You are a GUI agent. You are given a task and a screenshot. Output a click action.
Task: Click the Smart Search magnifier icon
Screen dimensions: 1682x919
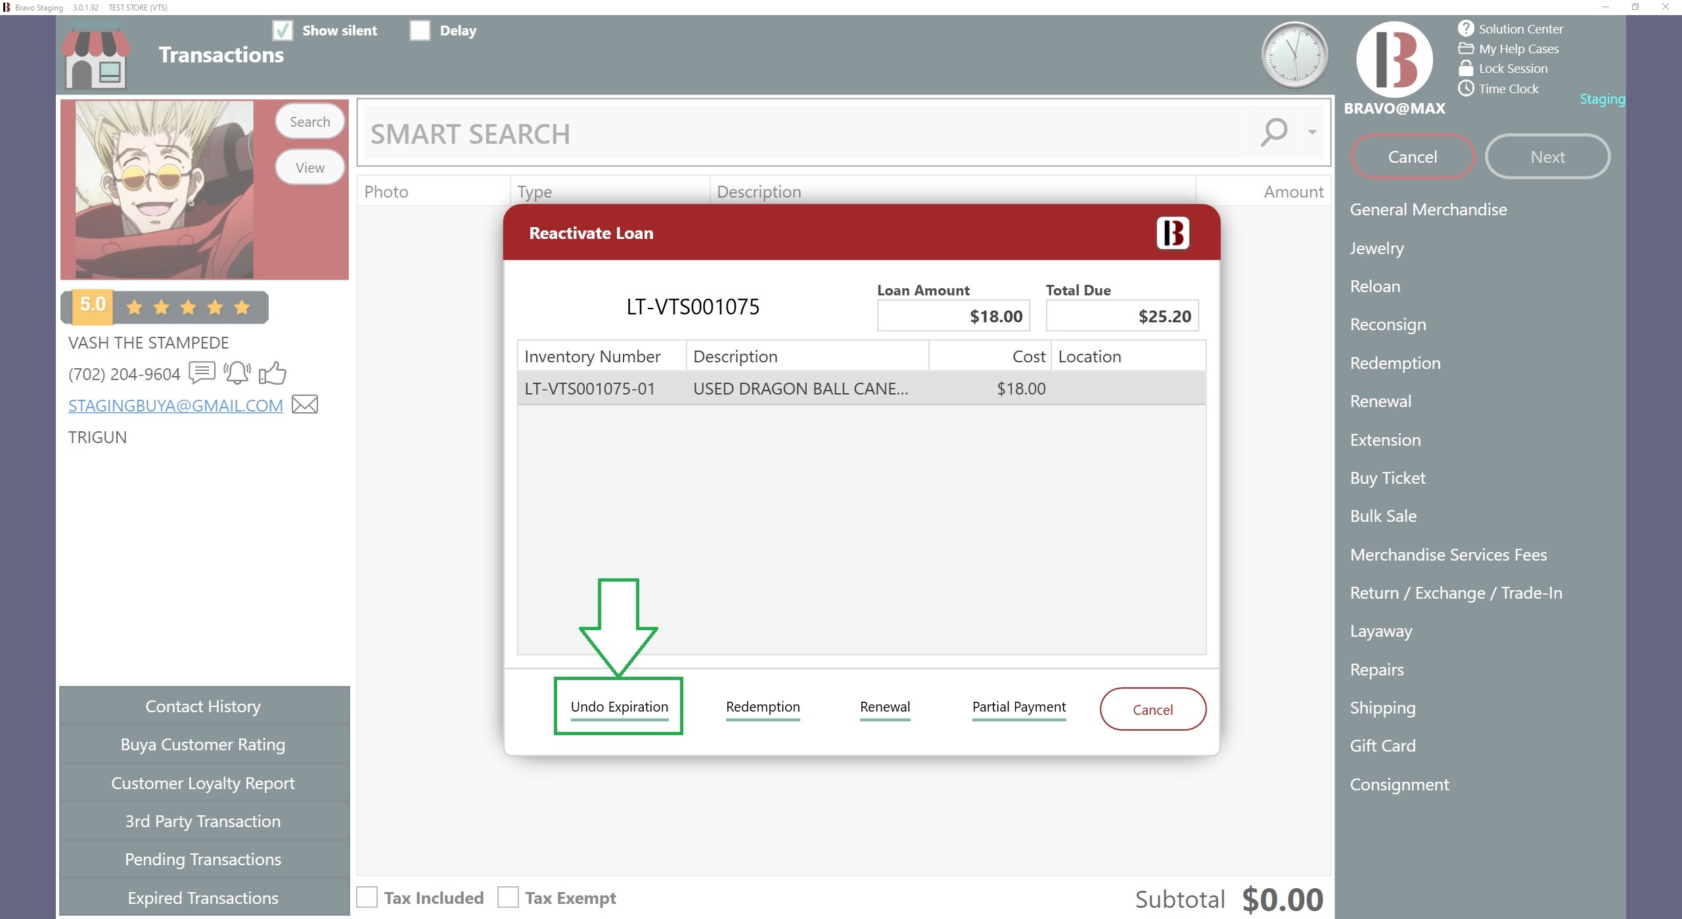1274,133
